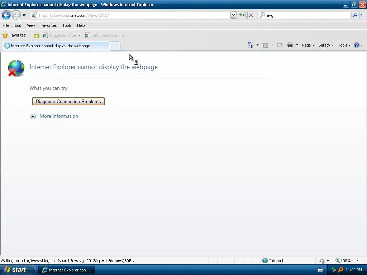This screenshot has height=275, width=367.
Task: Open the Safety command bar menu
Action: [326, 45]
